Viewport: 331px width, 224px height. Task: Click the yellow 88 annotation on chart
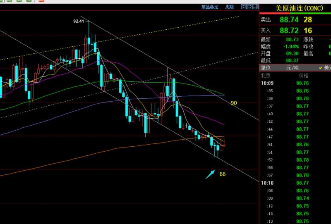223,174
